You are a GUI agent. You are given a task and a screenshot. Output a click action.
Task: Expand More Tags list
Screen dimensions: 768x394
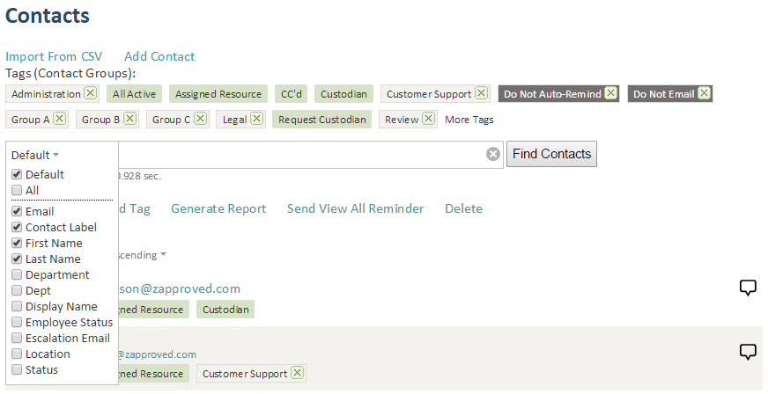tap(469, 120)
